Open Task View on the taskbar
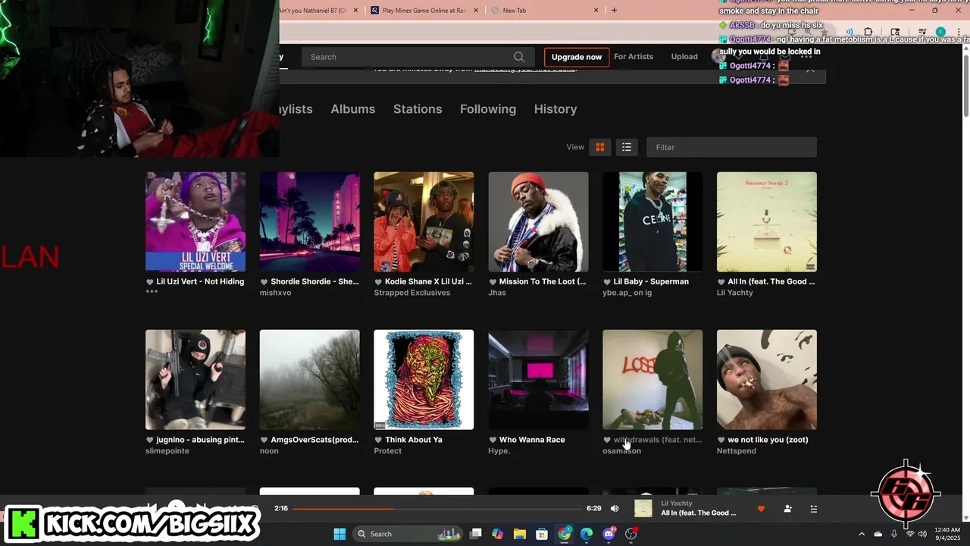 476,534
